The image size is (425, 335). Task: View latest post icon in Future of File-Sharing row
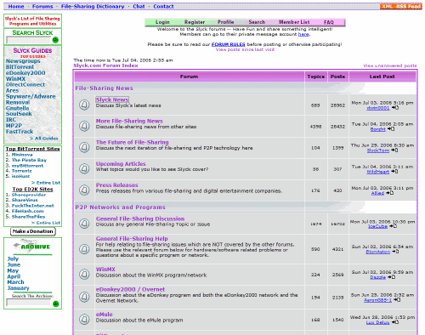pos(394,150)
